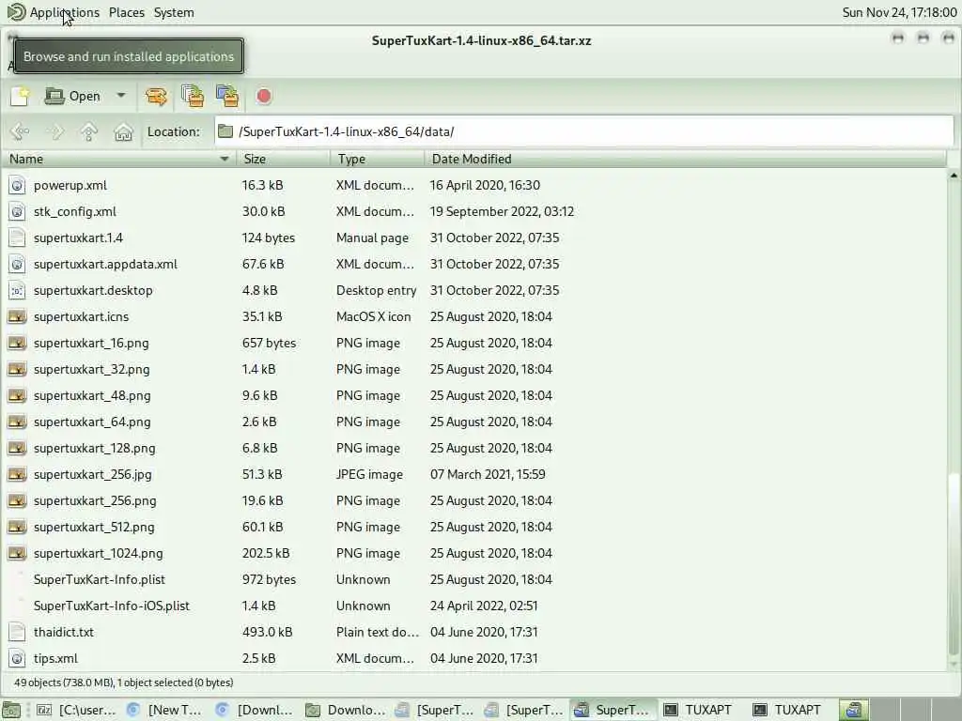Select the supertuxkart.icns image icon
Viewport: 962px width, 721px height.
(x=17, y=317)
